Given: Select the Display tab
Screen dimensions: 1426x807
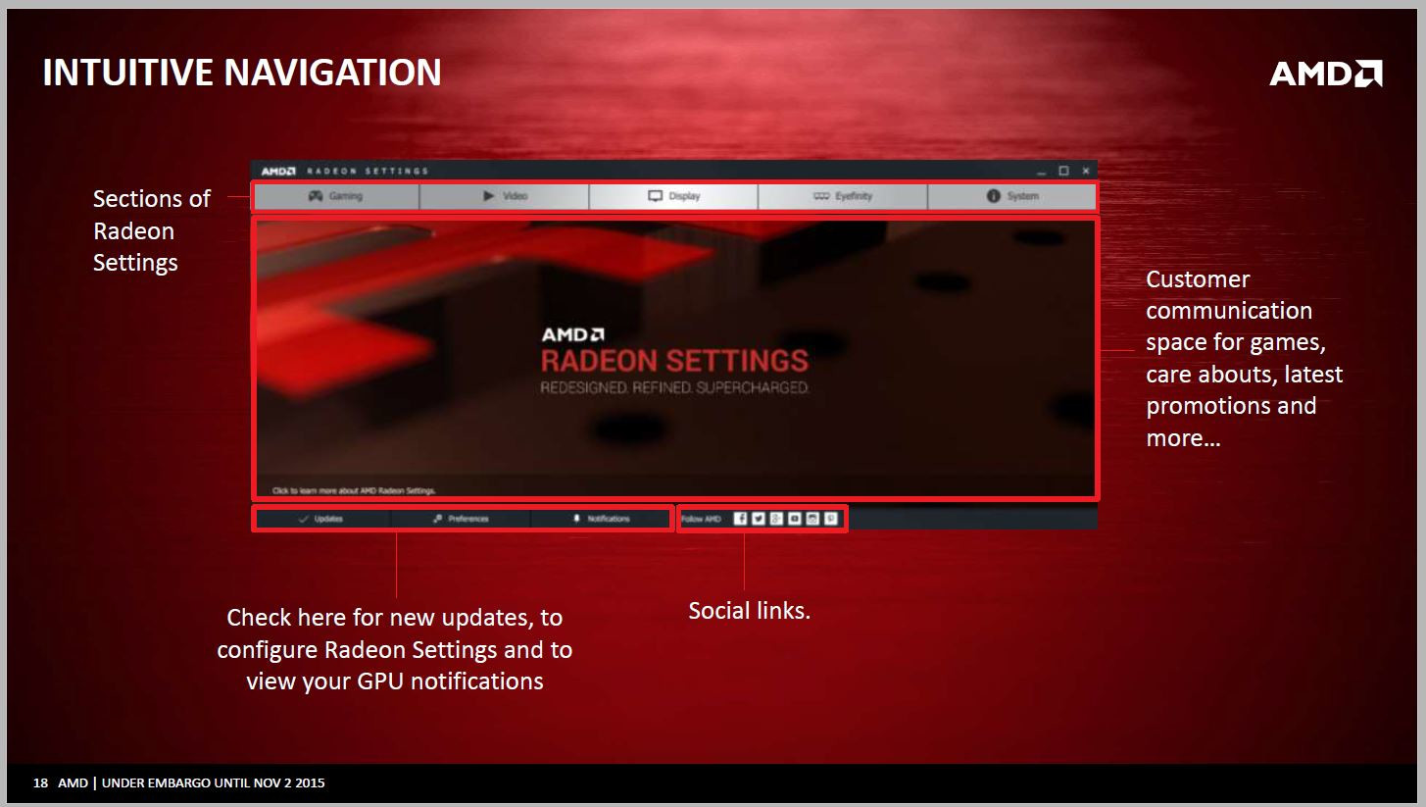Looking at the screenshot, I should (673, 196).
